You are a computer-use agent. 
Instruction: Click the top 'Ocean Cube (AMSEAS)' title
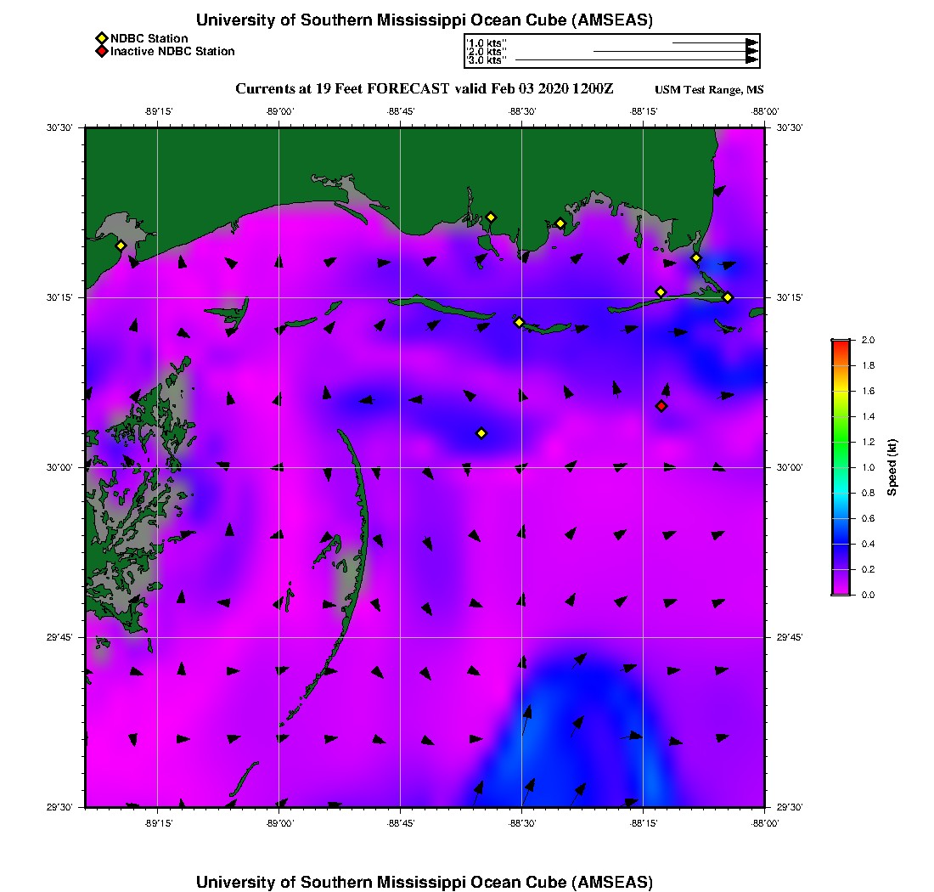[x=425, y=20]
